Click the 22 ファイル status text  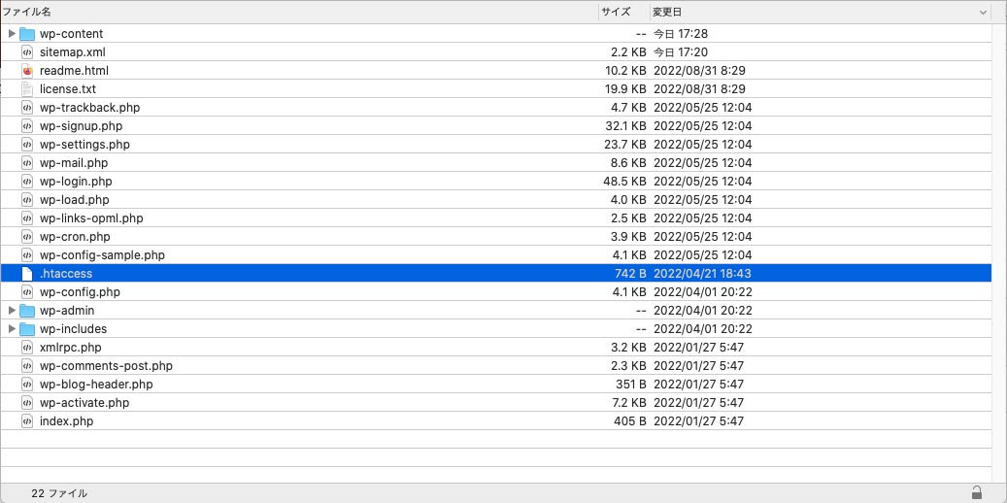coord(59,493)
